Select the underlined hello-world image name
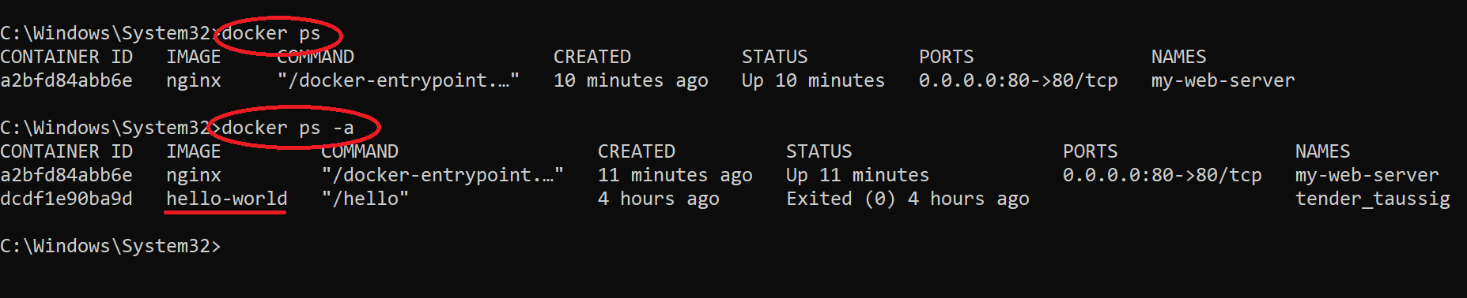This screenshot has width=1467, height=298. (x=227, y=199)
